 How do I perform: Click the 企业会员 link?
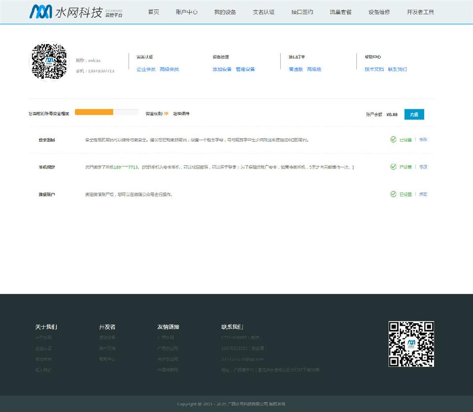pos(146,69)
